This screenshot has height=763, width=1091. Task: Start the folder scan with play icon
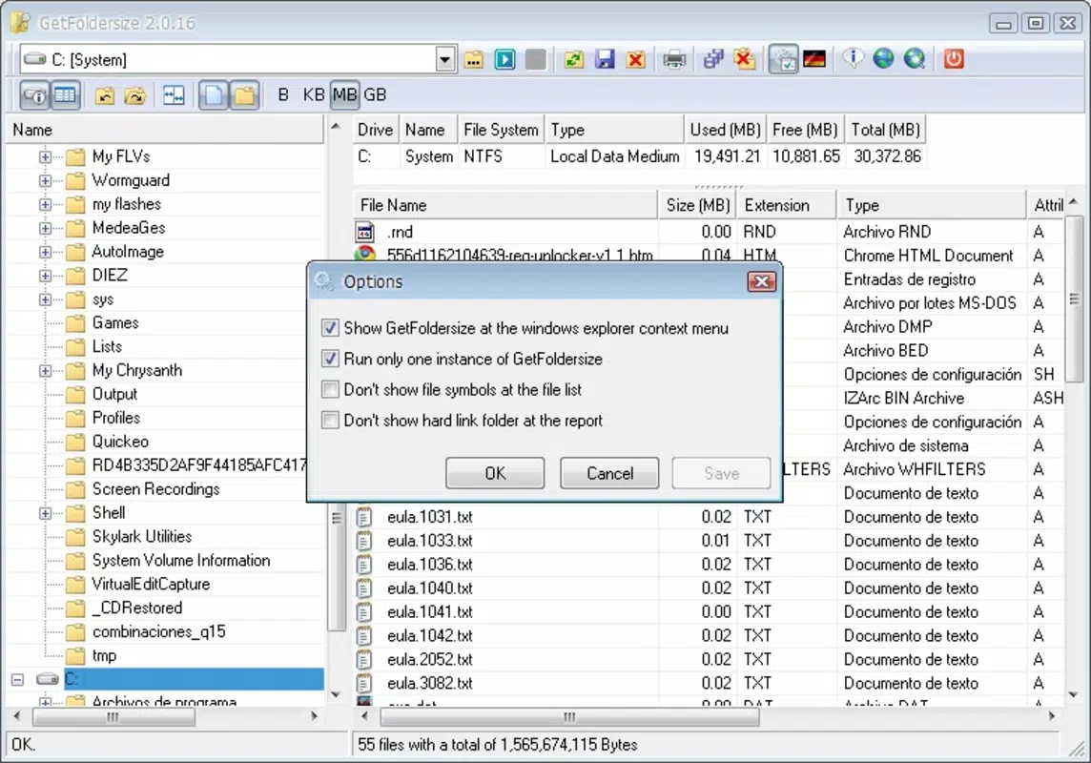coord(505,60)
